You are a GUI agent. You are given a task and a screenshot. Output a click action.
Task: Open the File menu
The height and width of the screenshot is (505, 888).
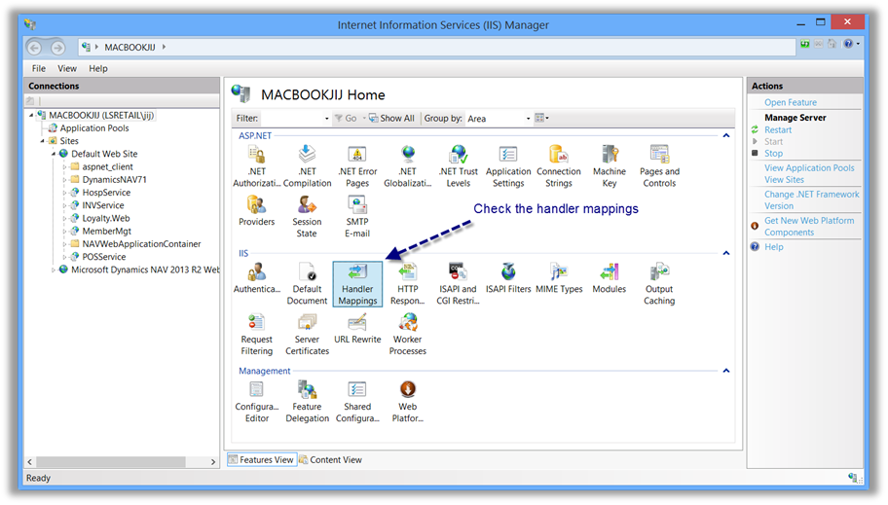(39, 68)
